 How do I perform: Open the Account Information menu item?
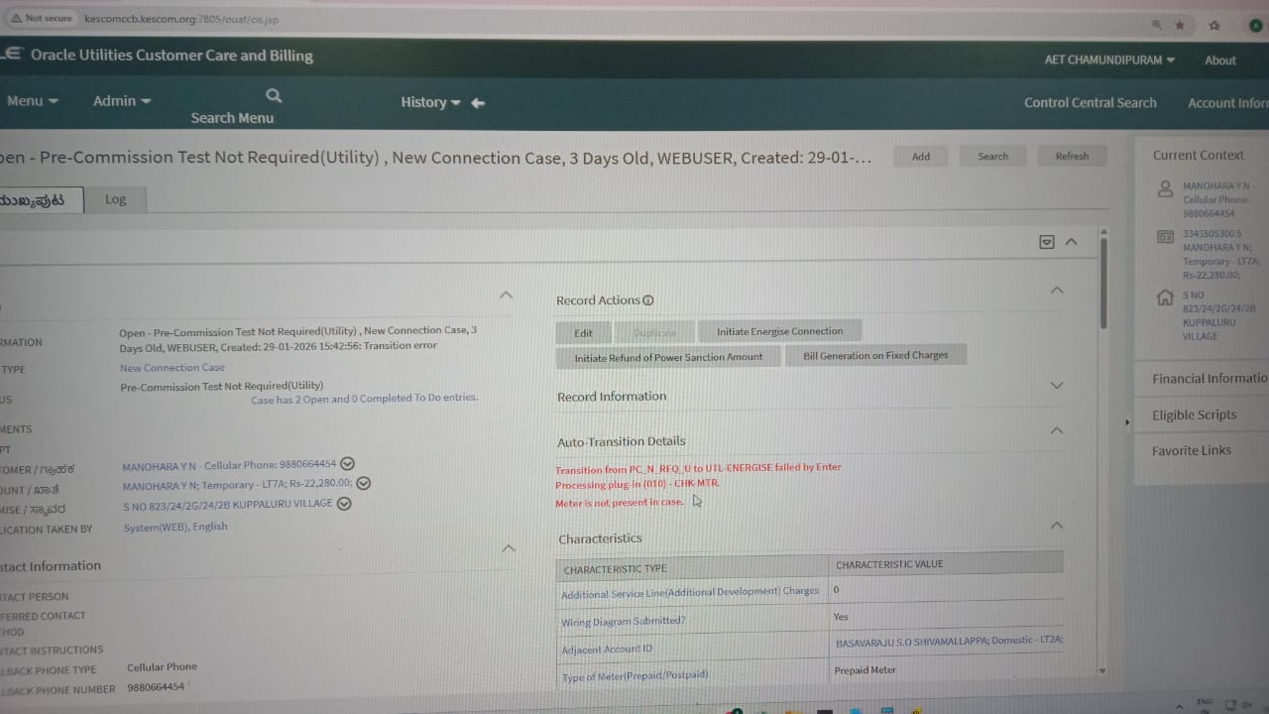pos(1227,103)
